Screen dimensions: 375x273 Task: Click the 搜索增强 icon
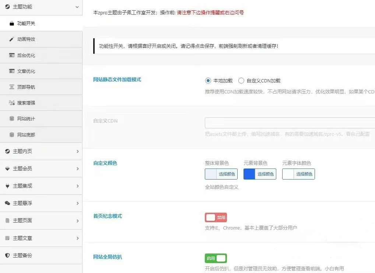point(11,102)
